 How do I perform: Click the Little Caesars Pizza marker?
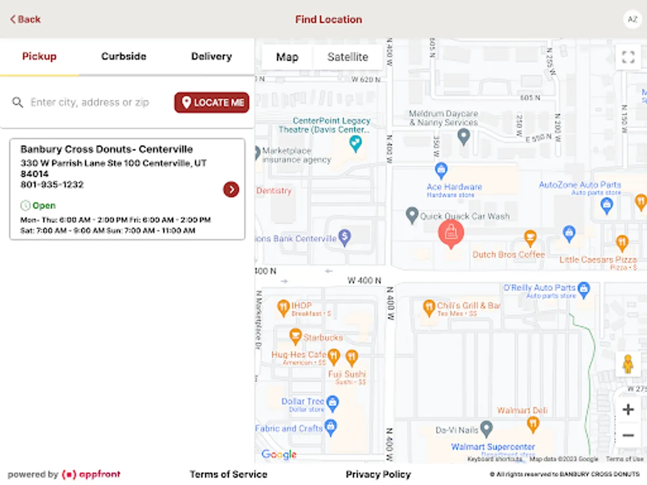point(622,242)
